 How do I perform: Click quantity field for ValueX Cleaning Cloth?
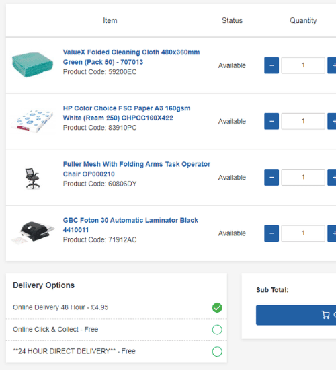(303, 65)
